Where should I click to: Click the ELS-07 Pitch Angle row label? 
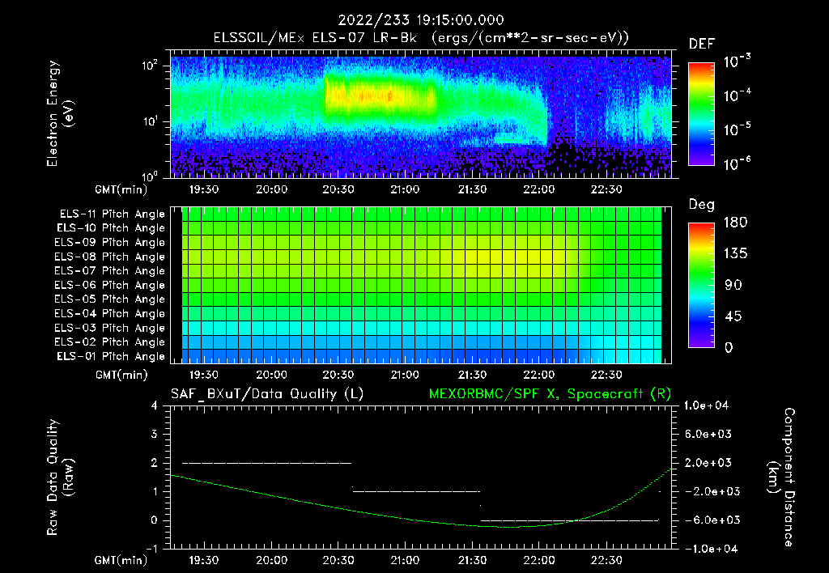coord(110,270)
